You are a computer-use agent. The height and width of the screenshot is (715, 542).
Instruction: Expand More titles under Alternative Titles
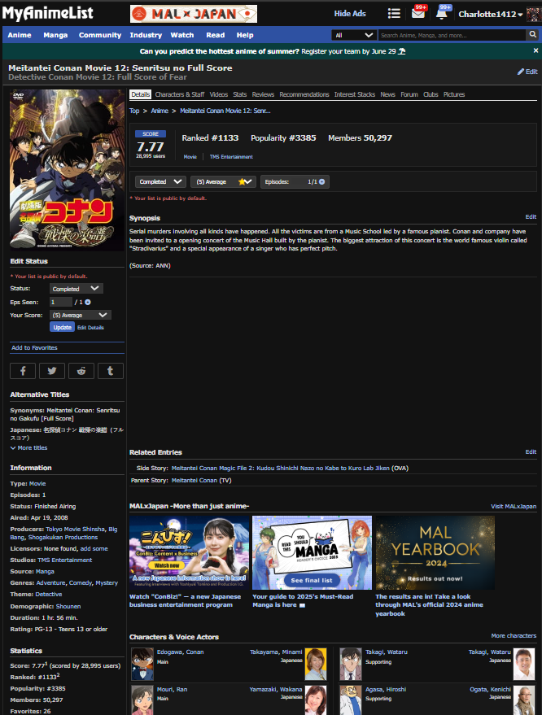pos(29,448)
